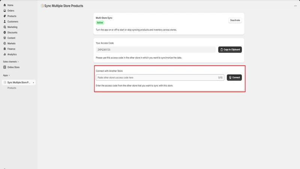The height and width of the screenshot is (169, 300).
Task: Click the Content icon in sidebar
Action: click(x=4, y=38)
